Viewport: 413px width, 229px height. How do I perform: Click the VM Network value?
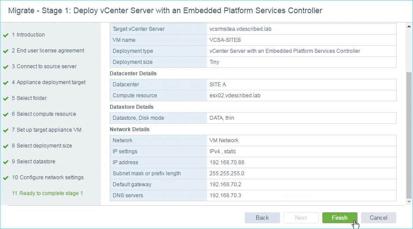click(x=224, y=140)
